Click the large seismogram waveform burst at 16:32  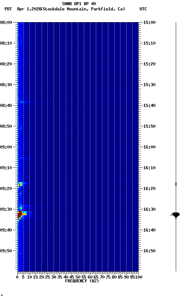point(175,215)
